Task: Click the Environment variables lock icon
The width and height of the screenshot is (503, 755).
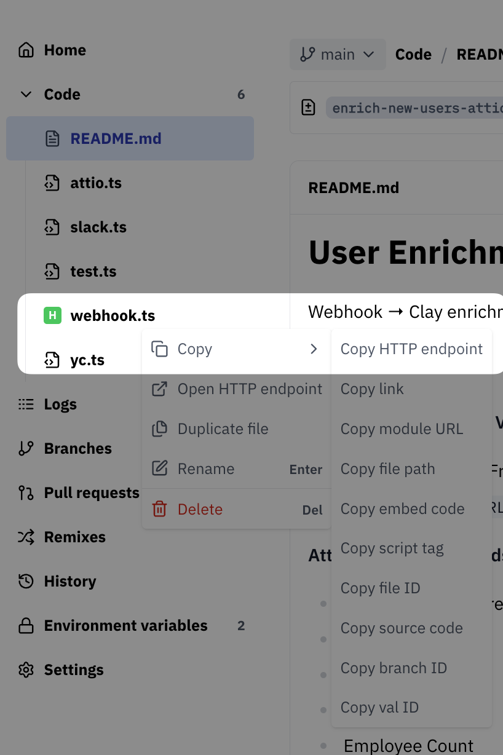Action: (x=26, y=626)
